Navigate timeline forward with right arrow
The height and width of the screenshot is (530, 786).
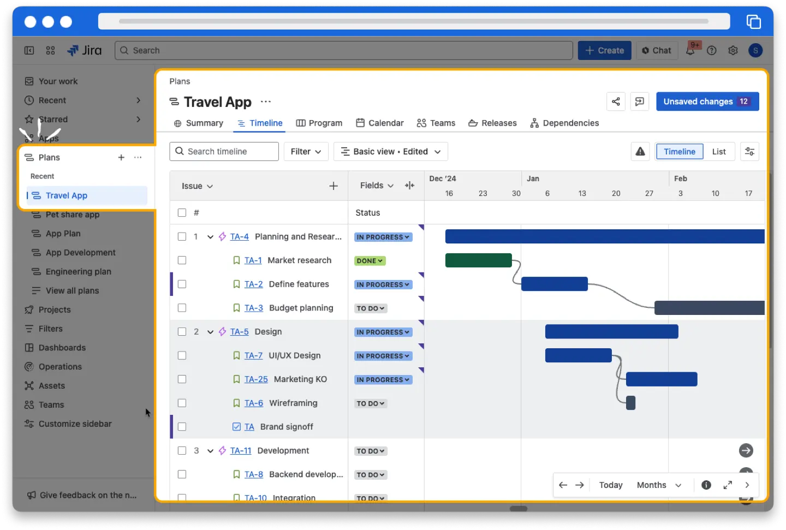click(x=580, y=485)
